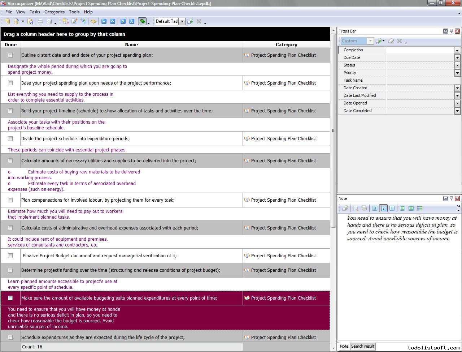
Task: Open the Categories menu
Action: tap(54, 12)
